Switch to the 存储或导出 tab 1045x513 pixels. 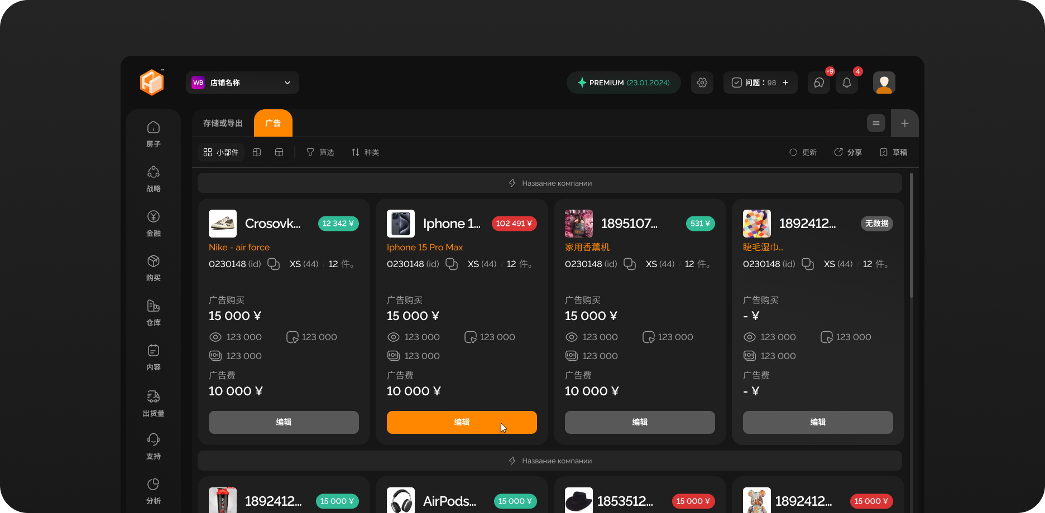(223, 123)
